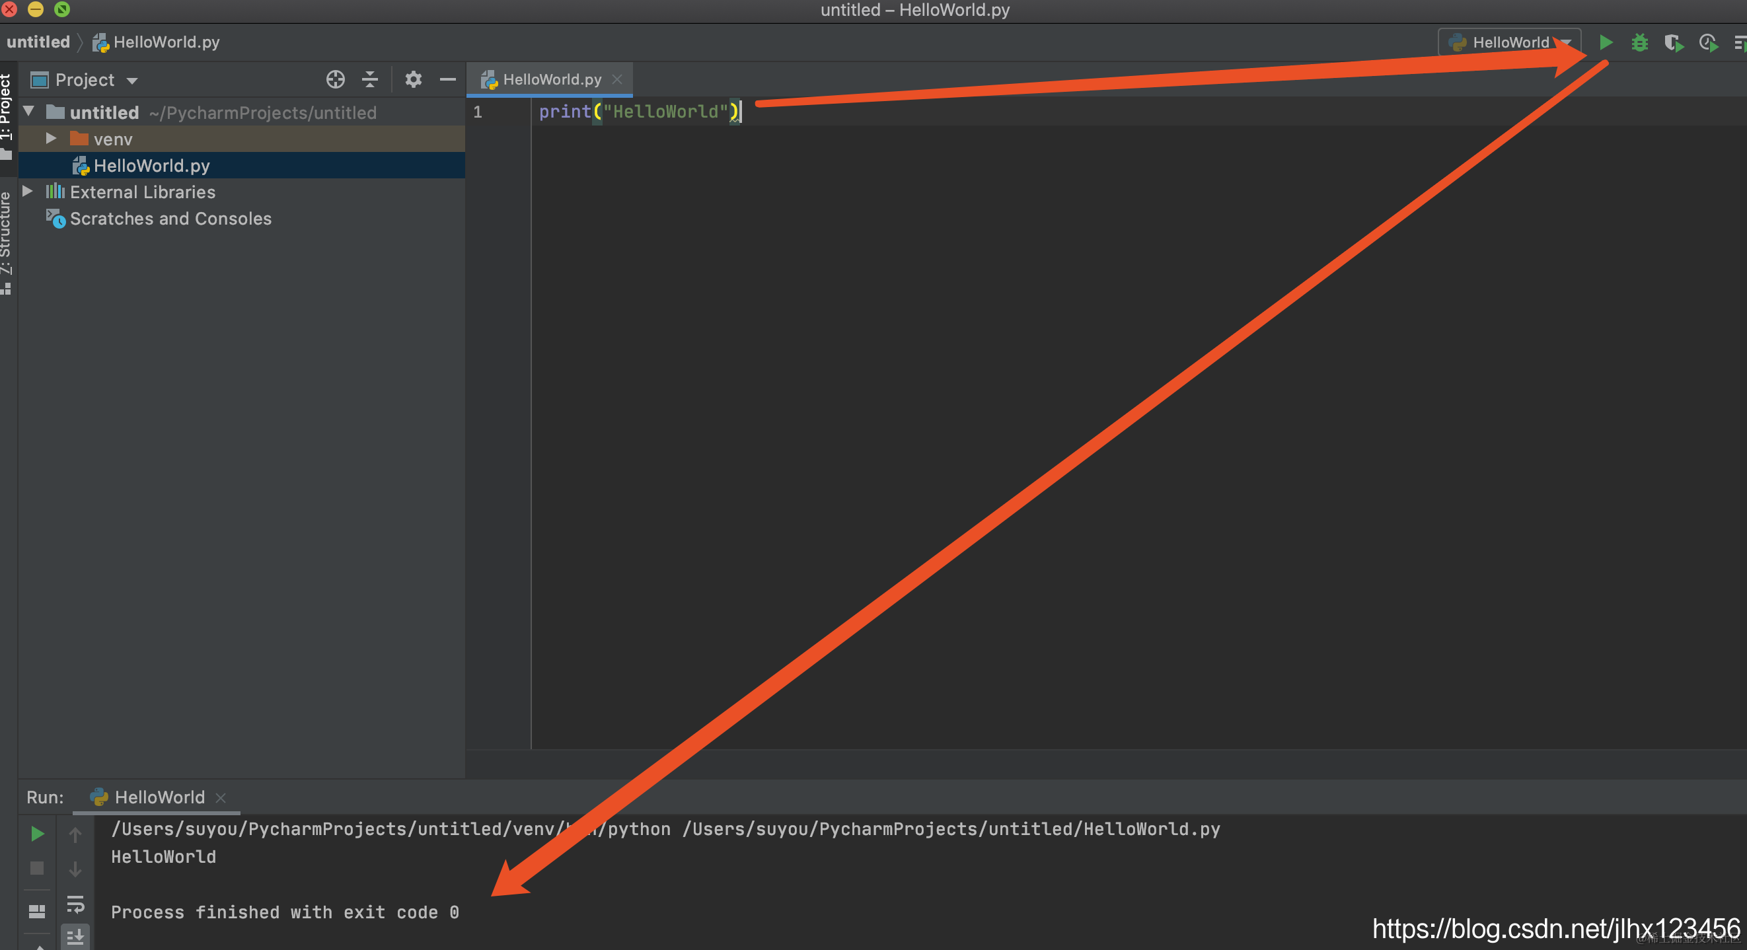Click the green Run button in top toolbar
This screenshot has width=1747, height=950.
1605,43
